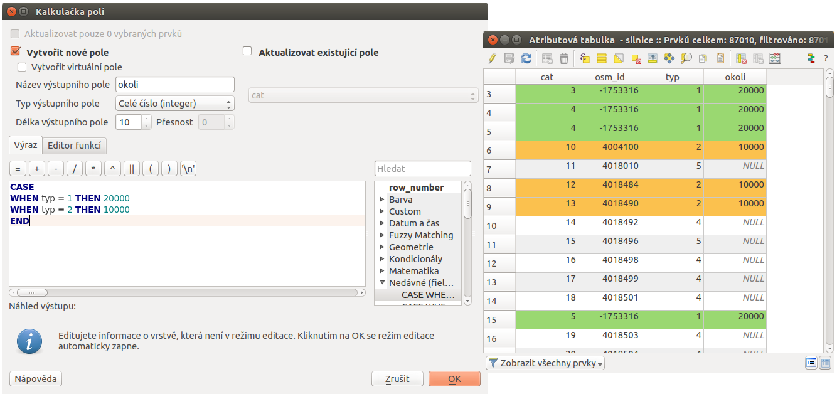
Task: Insert the minus operator button
Action: (56, 169)
